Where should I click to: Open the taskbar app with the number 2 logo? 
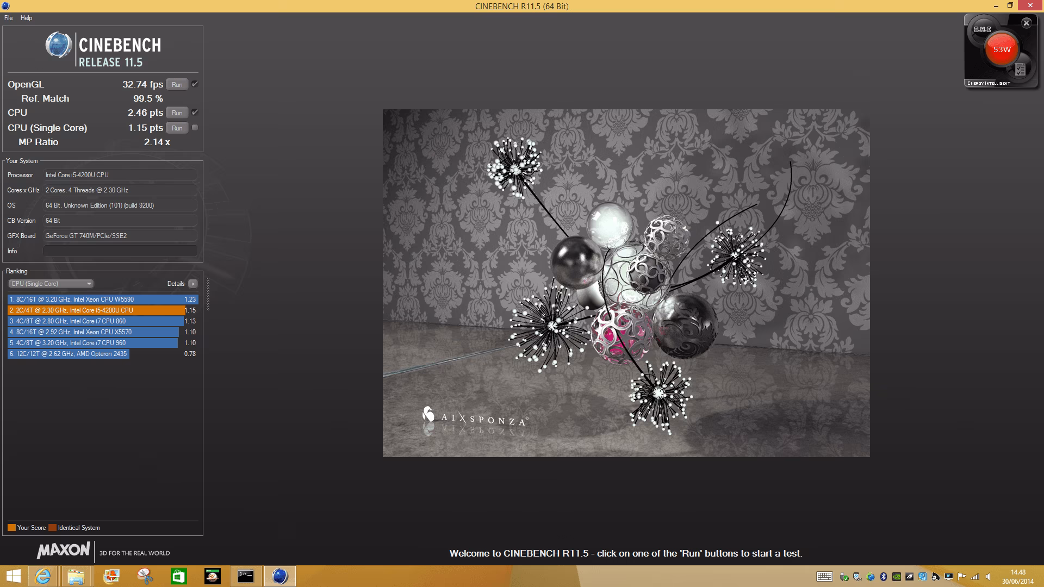click(x=213, y=576)
